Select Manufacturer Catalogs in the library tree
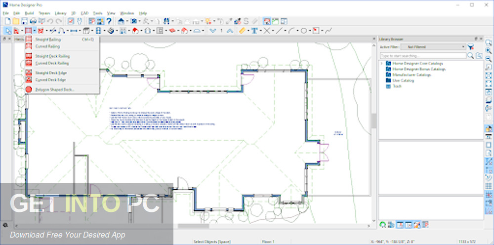This screenshot has height=245, width=494. tap(412, 75)
